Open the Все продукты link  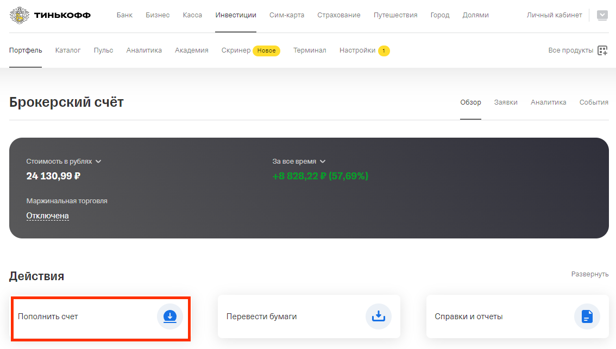pos(571,50)
